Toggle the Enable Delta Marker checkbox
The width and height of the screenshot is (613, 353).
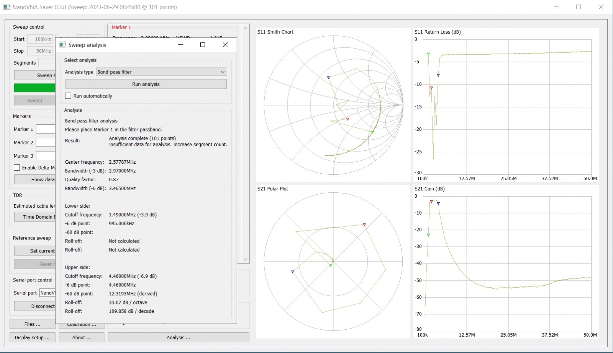pyautogui.click(x=17, y=168)
